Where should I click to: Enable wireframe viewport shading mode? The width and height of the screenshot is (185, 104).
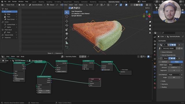(x=135, y=5)
